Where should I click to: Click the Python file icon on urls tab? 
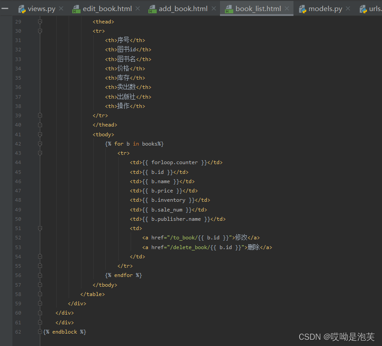click(x=363, y=9)
